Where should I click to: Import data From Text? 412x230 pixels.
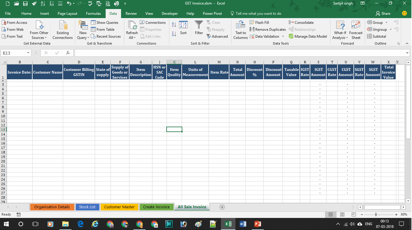point(12,36)
